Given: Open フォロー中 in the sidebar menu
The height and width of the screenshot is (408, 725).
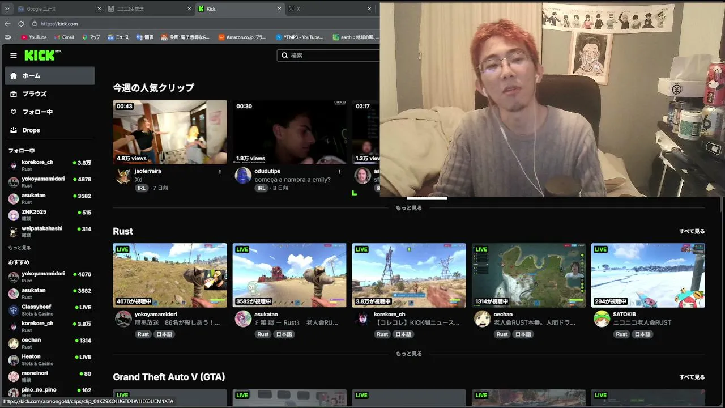Looking at the screenshot, I should [x=50, y=112].
